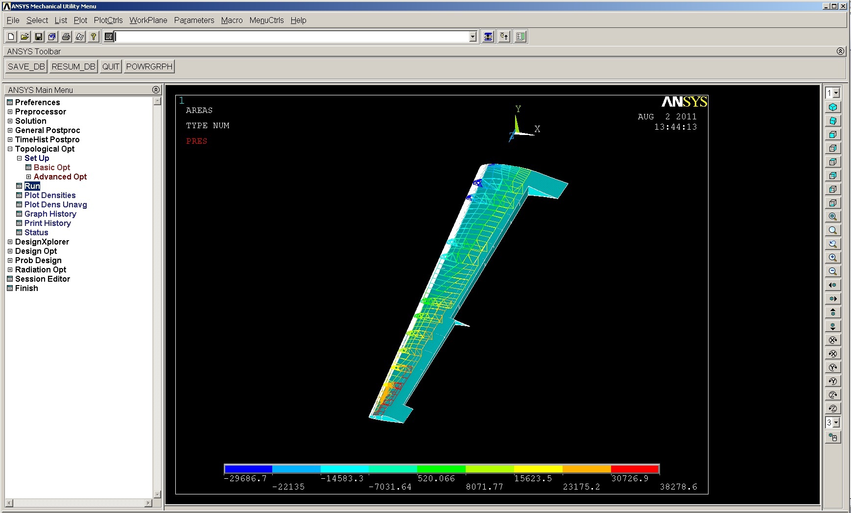This screenshot has height=513, width=851.
Task: Collapse the ANSYS Toolbar with circled arrow
Action: [841, 51]
